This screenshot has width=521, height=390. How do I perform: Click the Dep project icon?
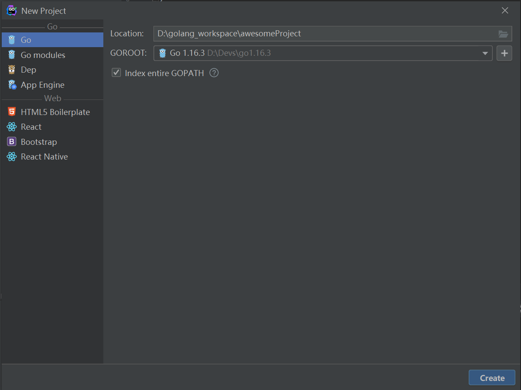12,70
